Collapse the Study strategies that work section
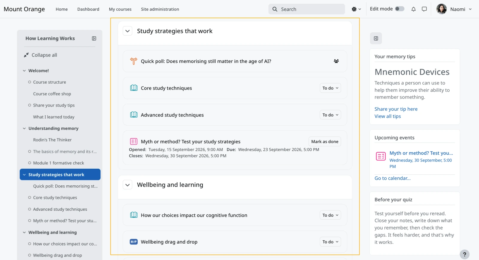479x260 pixels. [128, 31]
